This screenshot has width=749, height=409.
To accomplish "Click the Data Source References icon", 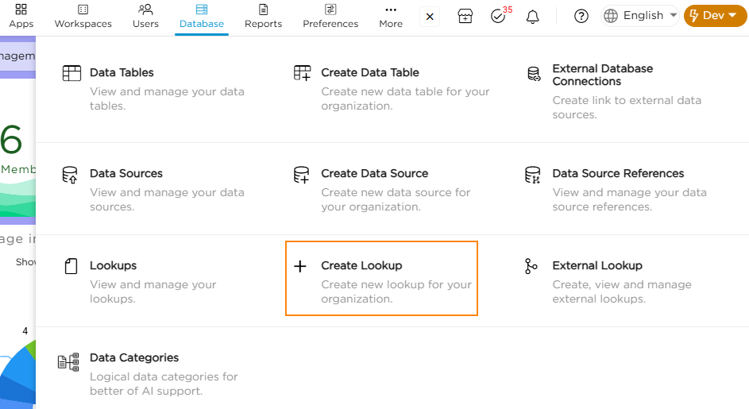I will [533, 175].
